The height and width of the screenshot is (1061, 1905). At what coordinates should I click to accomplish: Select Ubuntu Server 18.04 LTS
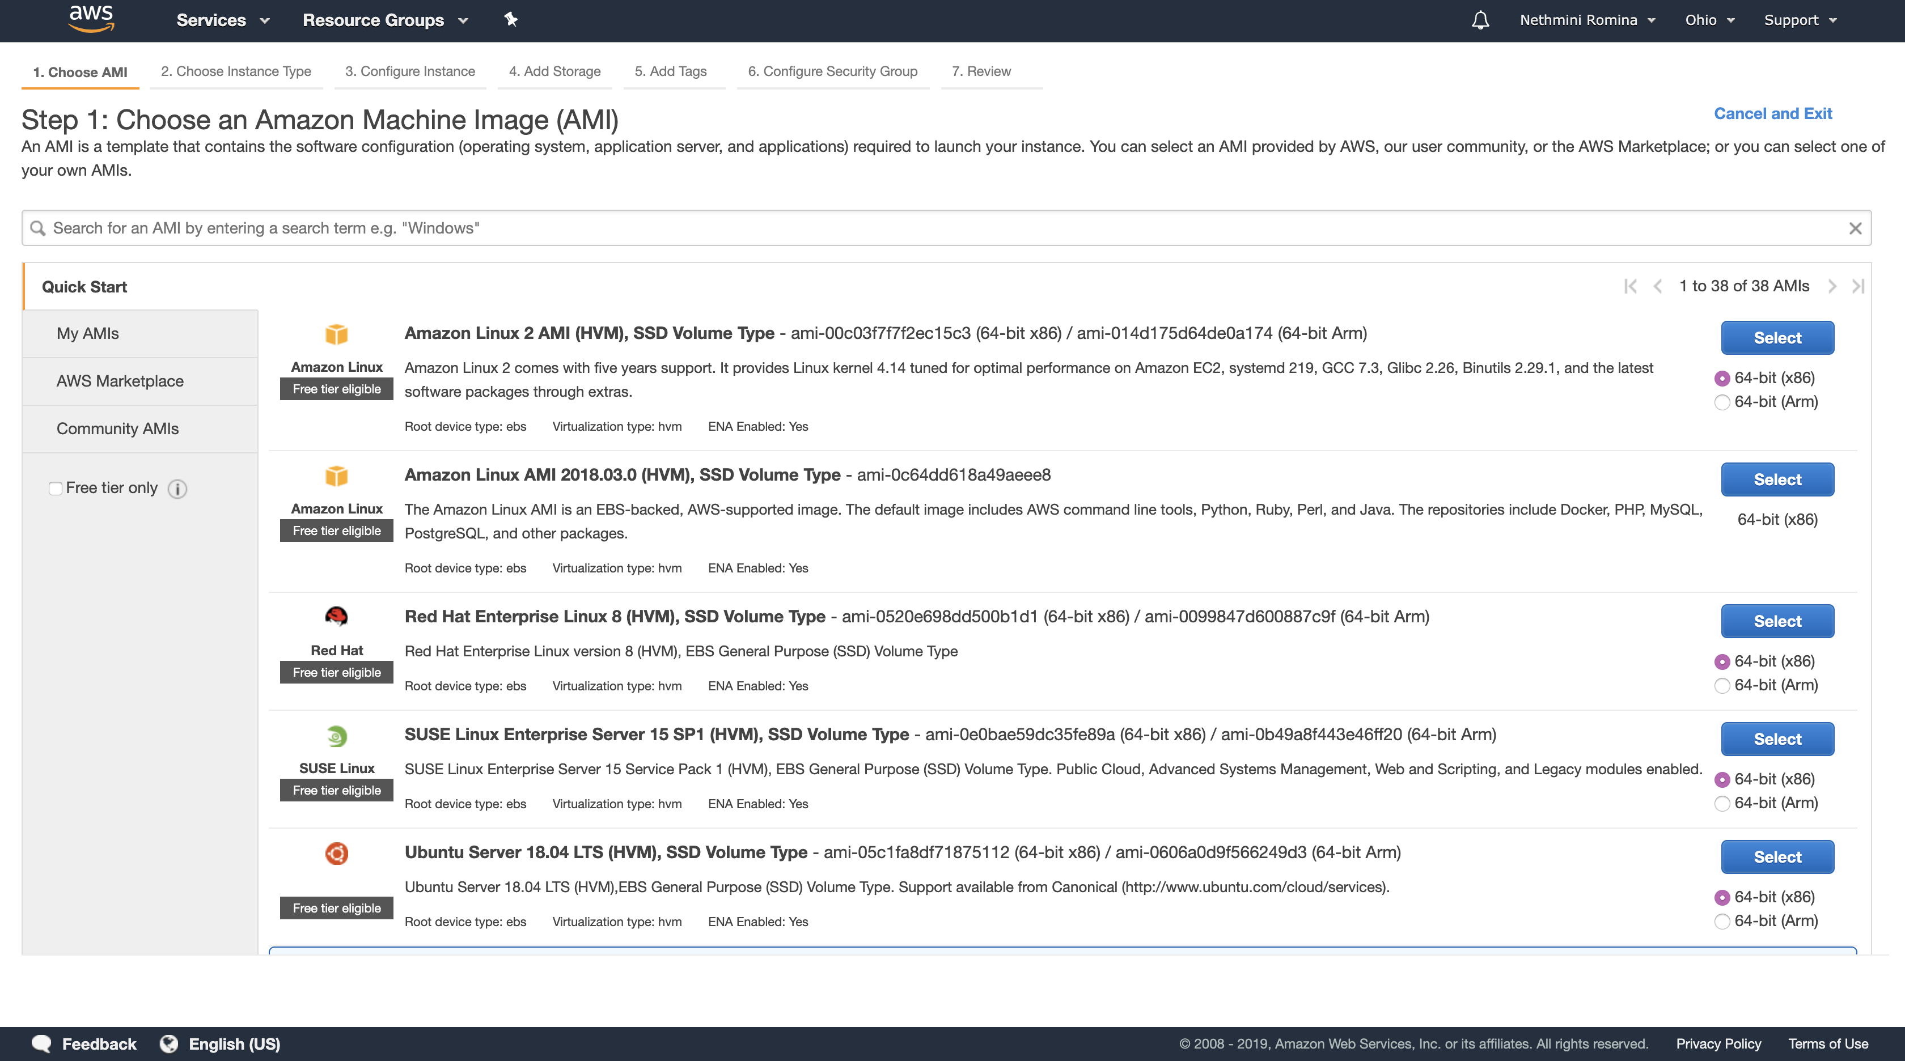(1777, 857)
